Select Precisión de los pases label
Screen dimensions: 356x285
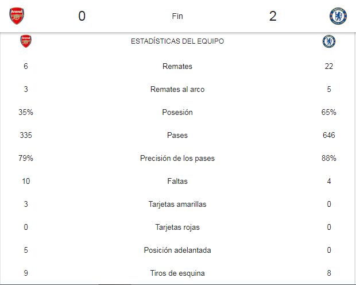coord(177,158)
